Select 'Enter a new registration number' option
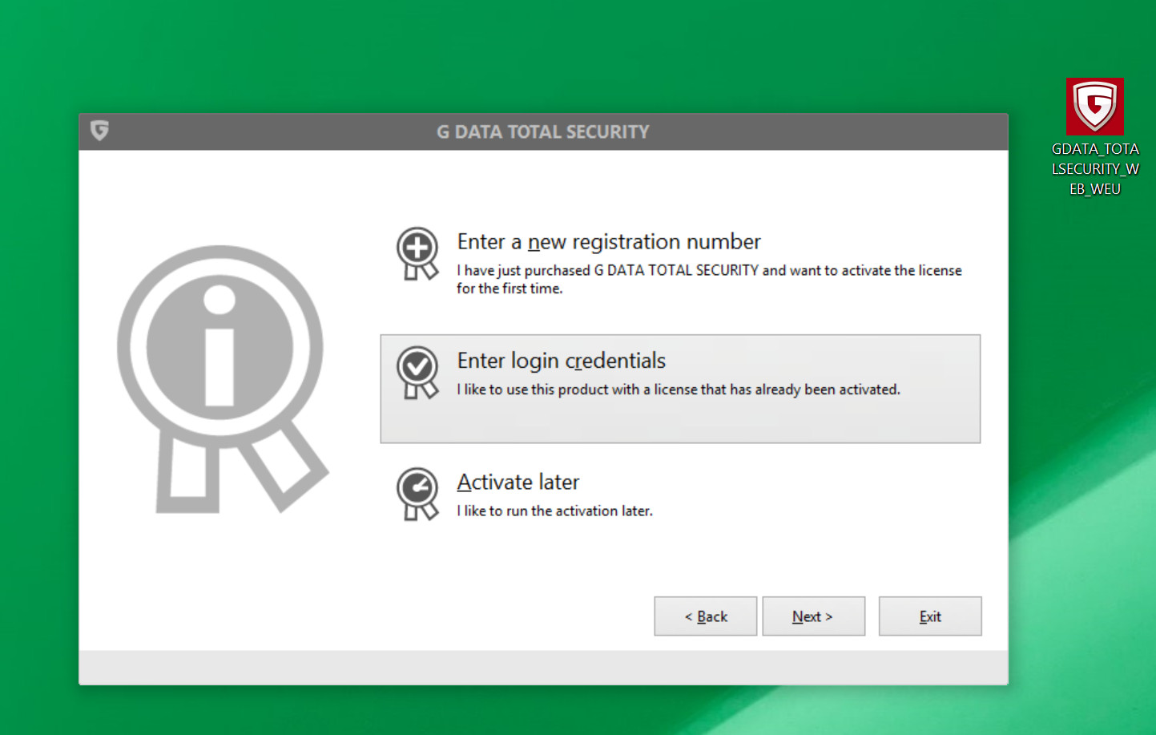The image size is (1156, 735). [681, 263]
